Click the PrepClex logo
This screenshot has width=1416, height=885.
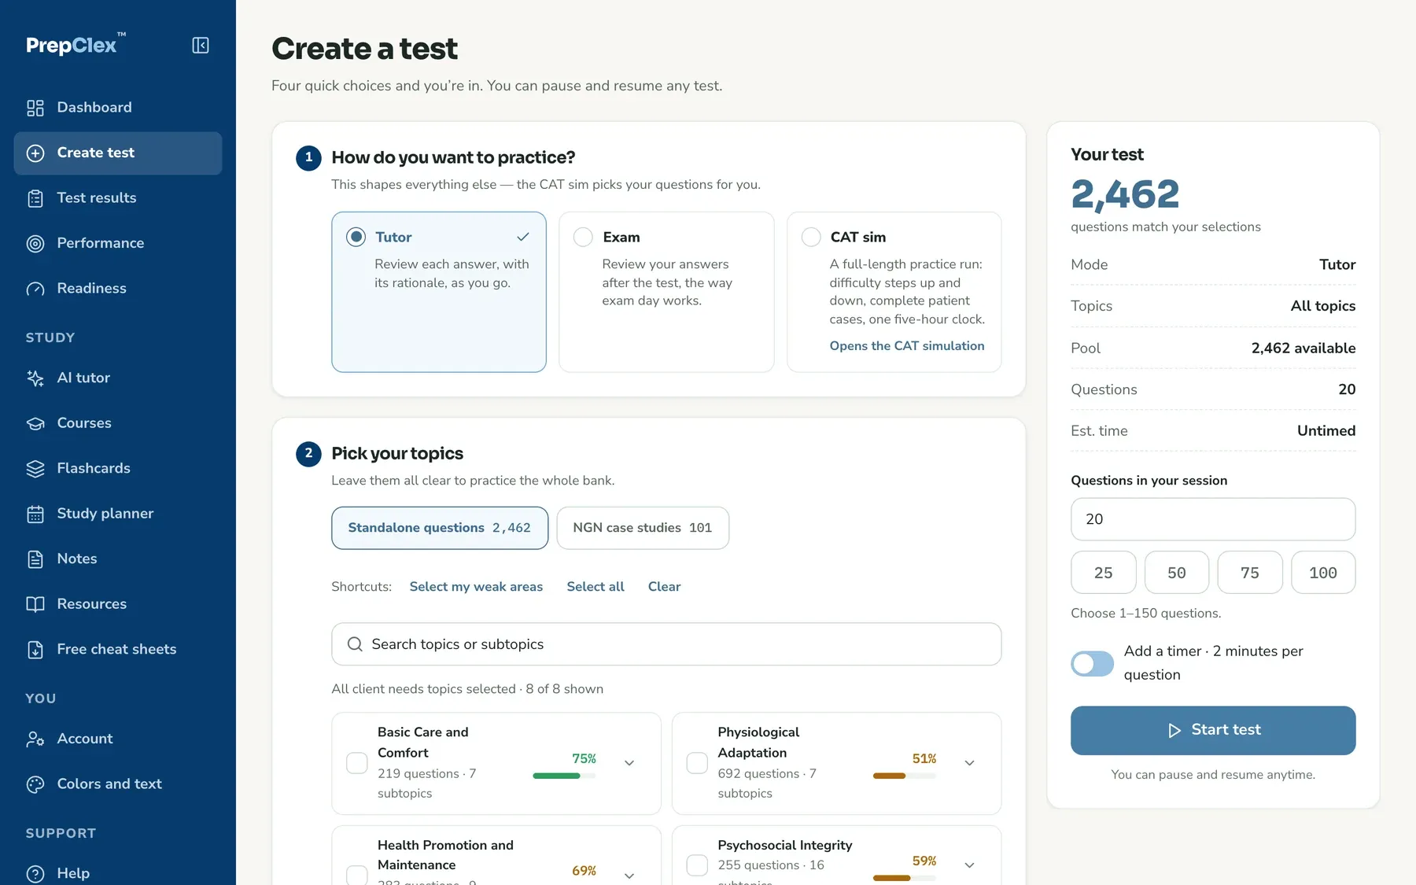(76, 45)
